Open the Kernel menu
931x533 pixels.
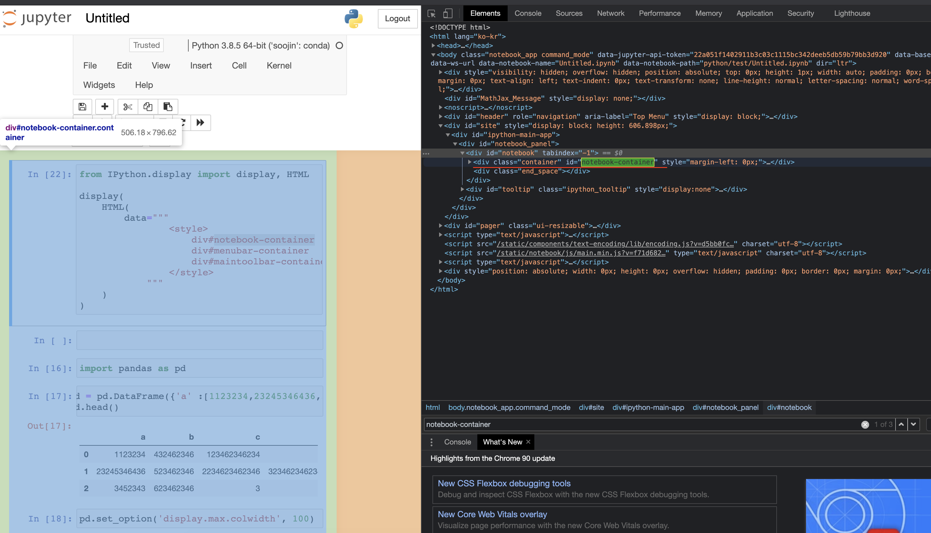[x=279, y=65]
